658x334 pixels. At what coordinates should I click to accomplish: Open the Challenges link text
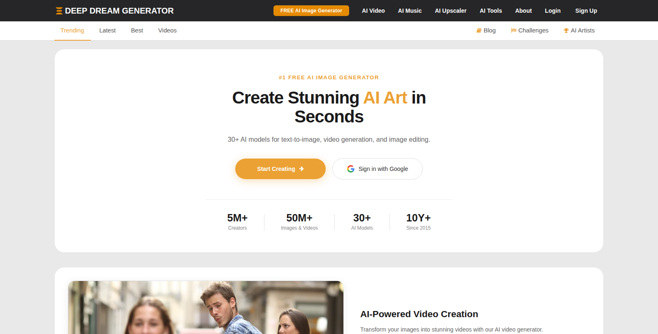pos(533,30)
